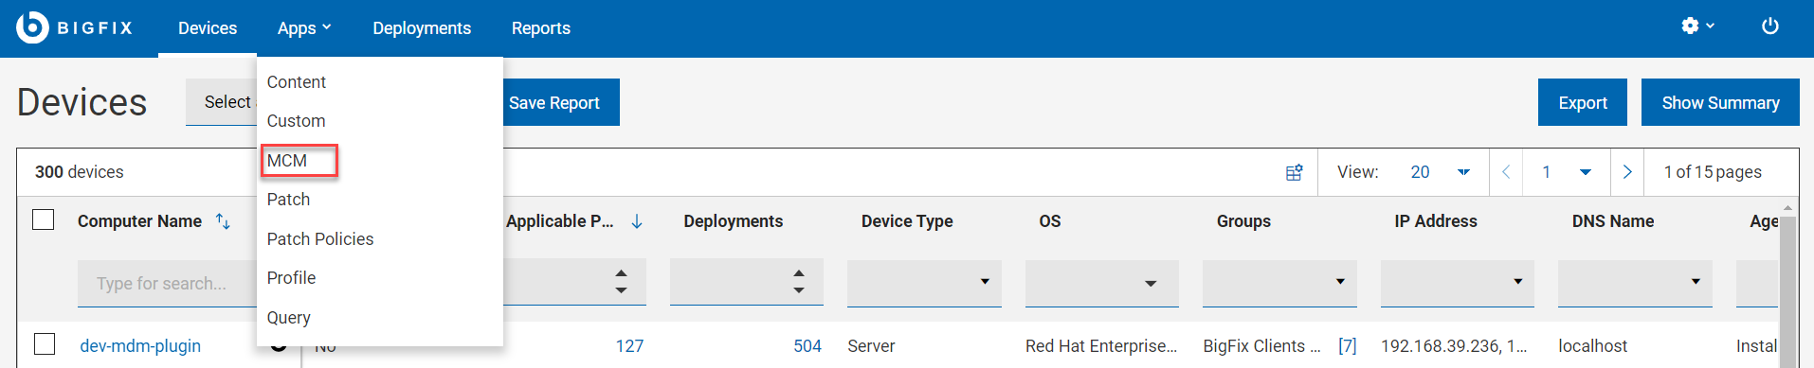Image resolution: width=1814 pixels, height=368 pixels.
Task: Sort Applicable Patches by down arrow
Action: pyautogui.click(x=637, y=221)
